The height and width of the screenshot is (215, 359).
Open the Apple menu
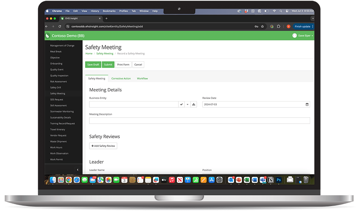pos(47,11)
